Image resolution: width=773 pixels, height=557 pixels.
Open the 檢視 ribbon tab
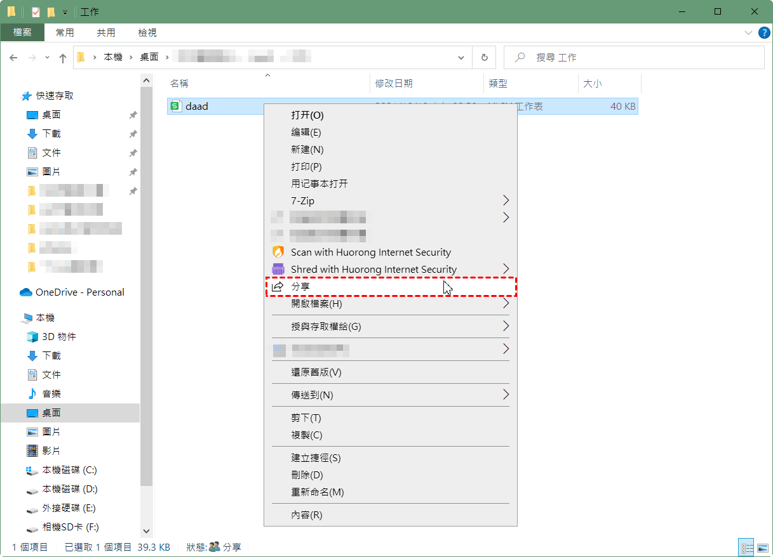pyautogui.click(x=147, y=32)
